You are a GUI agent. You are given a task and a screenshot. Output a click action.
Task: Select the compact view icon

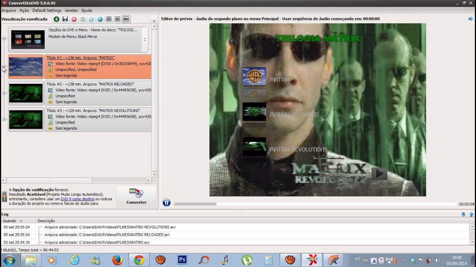click(126, 19)
